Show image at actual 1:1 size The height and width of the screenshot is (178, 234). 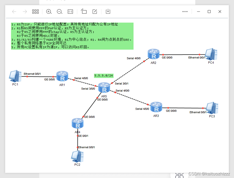pos(70,11)
